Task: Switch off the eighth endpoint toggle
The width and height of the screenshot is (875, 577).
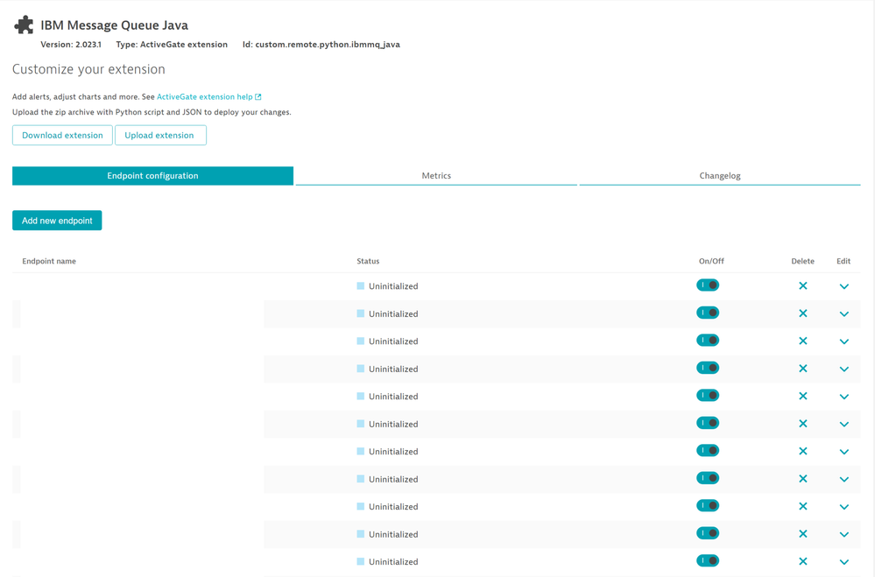Action: click(x=708, y=479)
